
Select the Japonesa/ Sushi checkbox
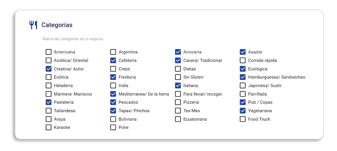(x=243, y=86)
